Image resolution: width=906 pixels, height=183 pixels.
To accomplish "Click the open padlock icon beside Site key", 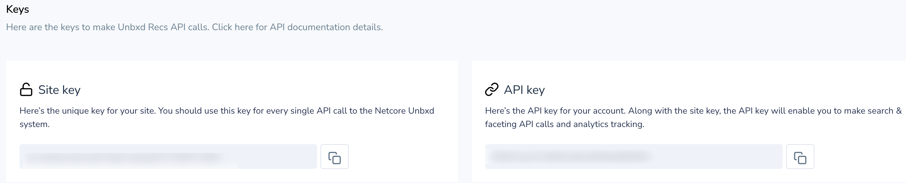I will coord(26,89).
